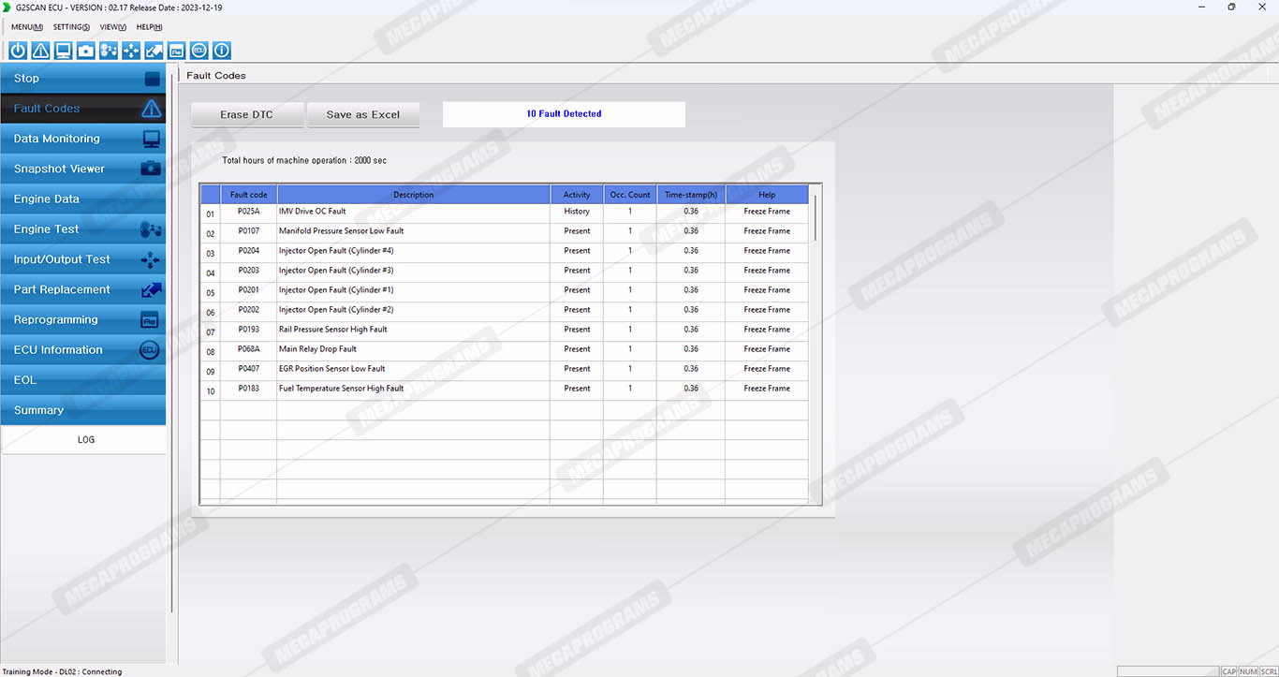Open data monitoring via toolbar monitor icon

point(63,51)
